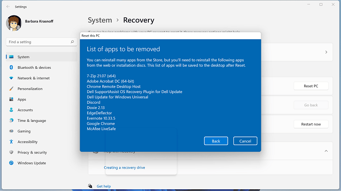This screenshot has height=191, width=341.
Task: Go to Network & internet settings
Action: [42, 78]
